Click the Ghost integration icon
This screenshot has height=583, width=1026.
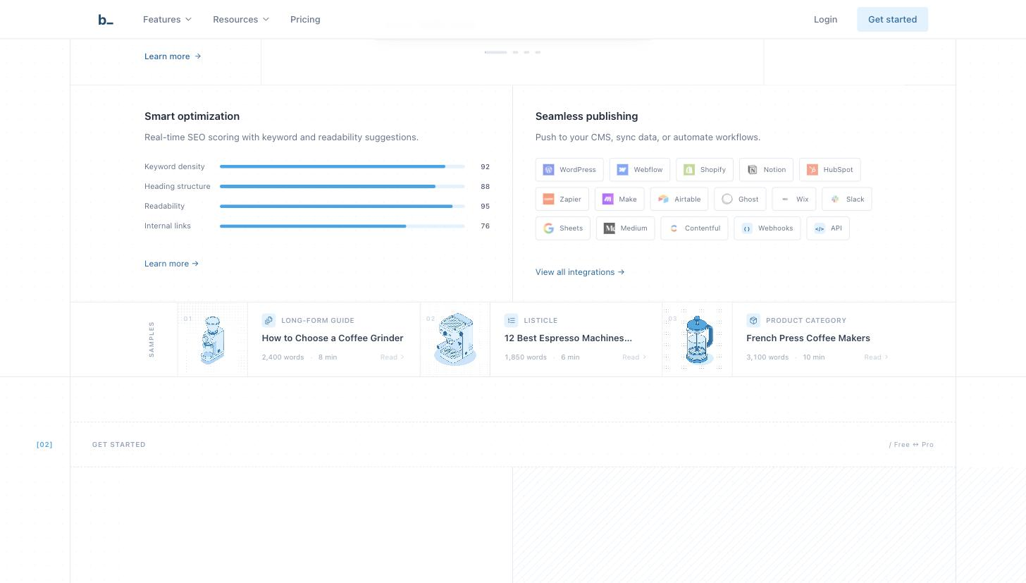pyautogui.click(x=727, y=200)
